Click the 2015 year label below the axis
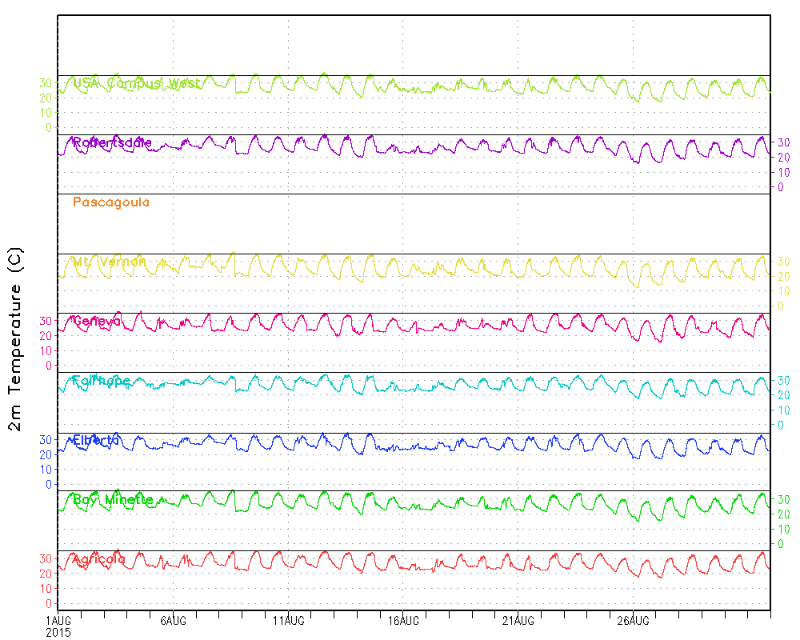Viewport: 800px width, 640px height. (58, 632)
